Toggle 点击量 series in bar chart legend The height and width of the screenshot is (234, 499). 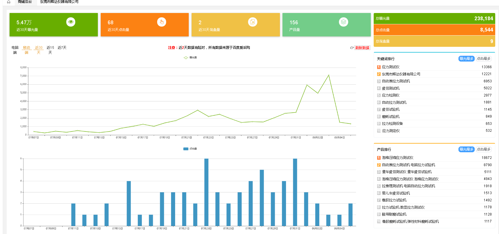coord(190,149)
